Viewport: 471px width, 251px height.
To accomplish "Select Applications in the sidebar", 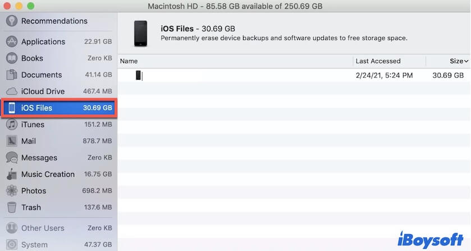I will pos(43,42).
